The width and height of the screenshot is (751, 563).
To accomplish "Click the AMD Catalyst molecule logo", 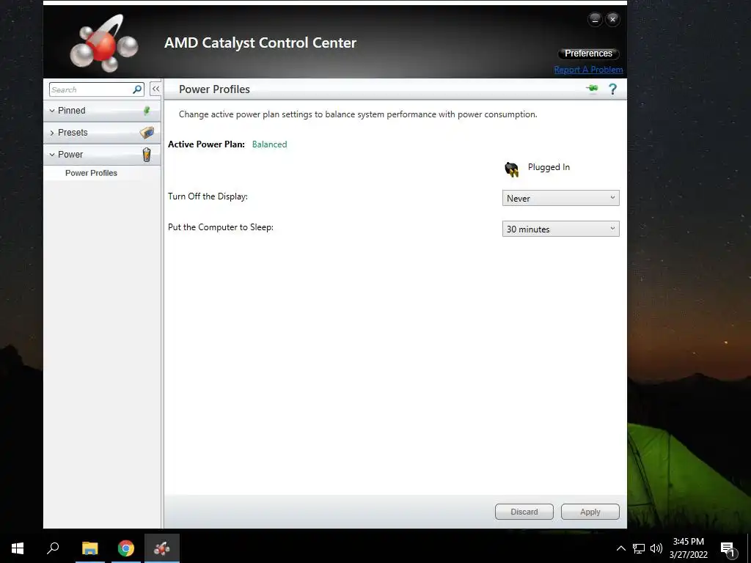I will (104, 43).
